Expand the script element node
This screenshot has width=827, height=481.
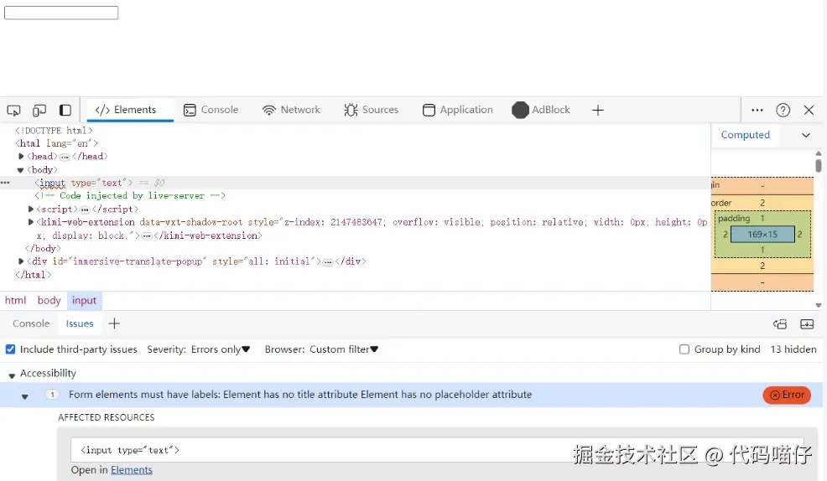(30, 209)
